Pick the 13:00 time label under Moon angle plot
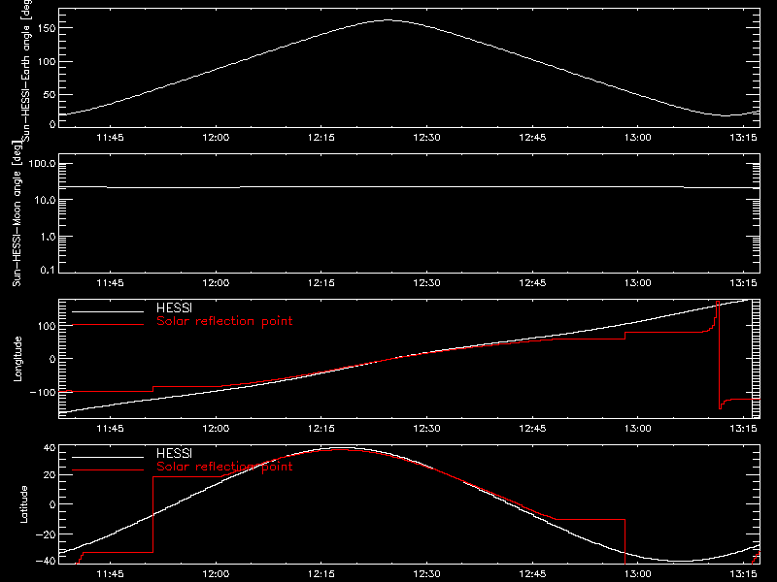This screenshot has width=777, height=582. click(x=638, y=282)
